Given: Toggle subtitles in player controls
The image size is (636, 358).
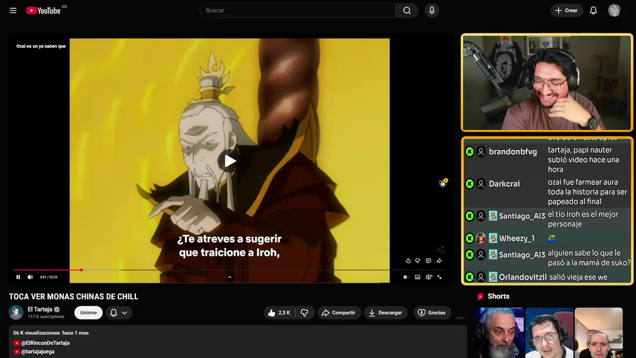Looking at the screenshot, I should coord(417,277).
